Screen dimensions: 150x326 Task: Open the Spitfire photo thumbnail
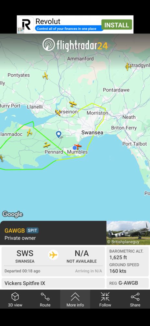pyautogui.click(x=128, y=233)
